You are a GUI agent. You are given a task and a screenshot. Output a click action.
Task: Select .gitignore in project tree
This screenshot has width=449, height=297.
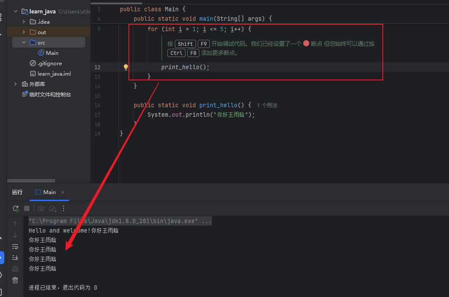click(x=50, y=64)
